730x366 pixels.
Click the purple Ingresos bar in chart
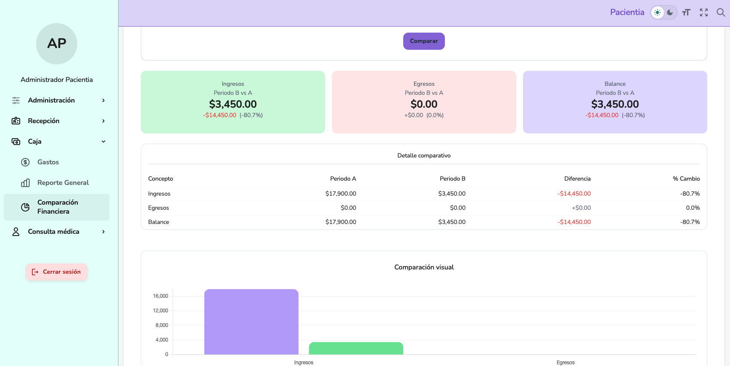251,322
